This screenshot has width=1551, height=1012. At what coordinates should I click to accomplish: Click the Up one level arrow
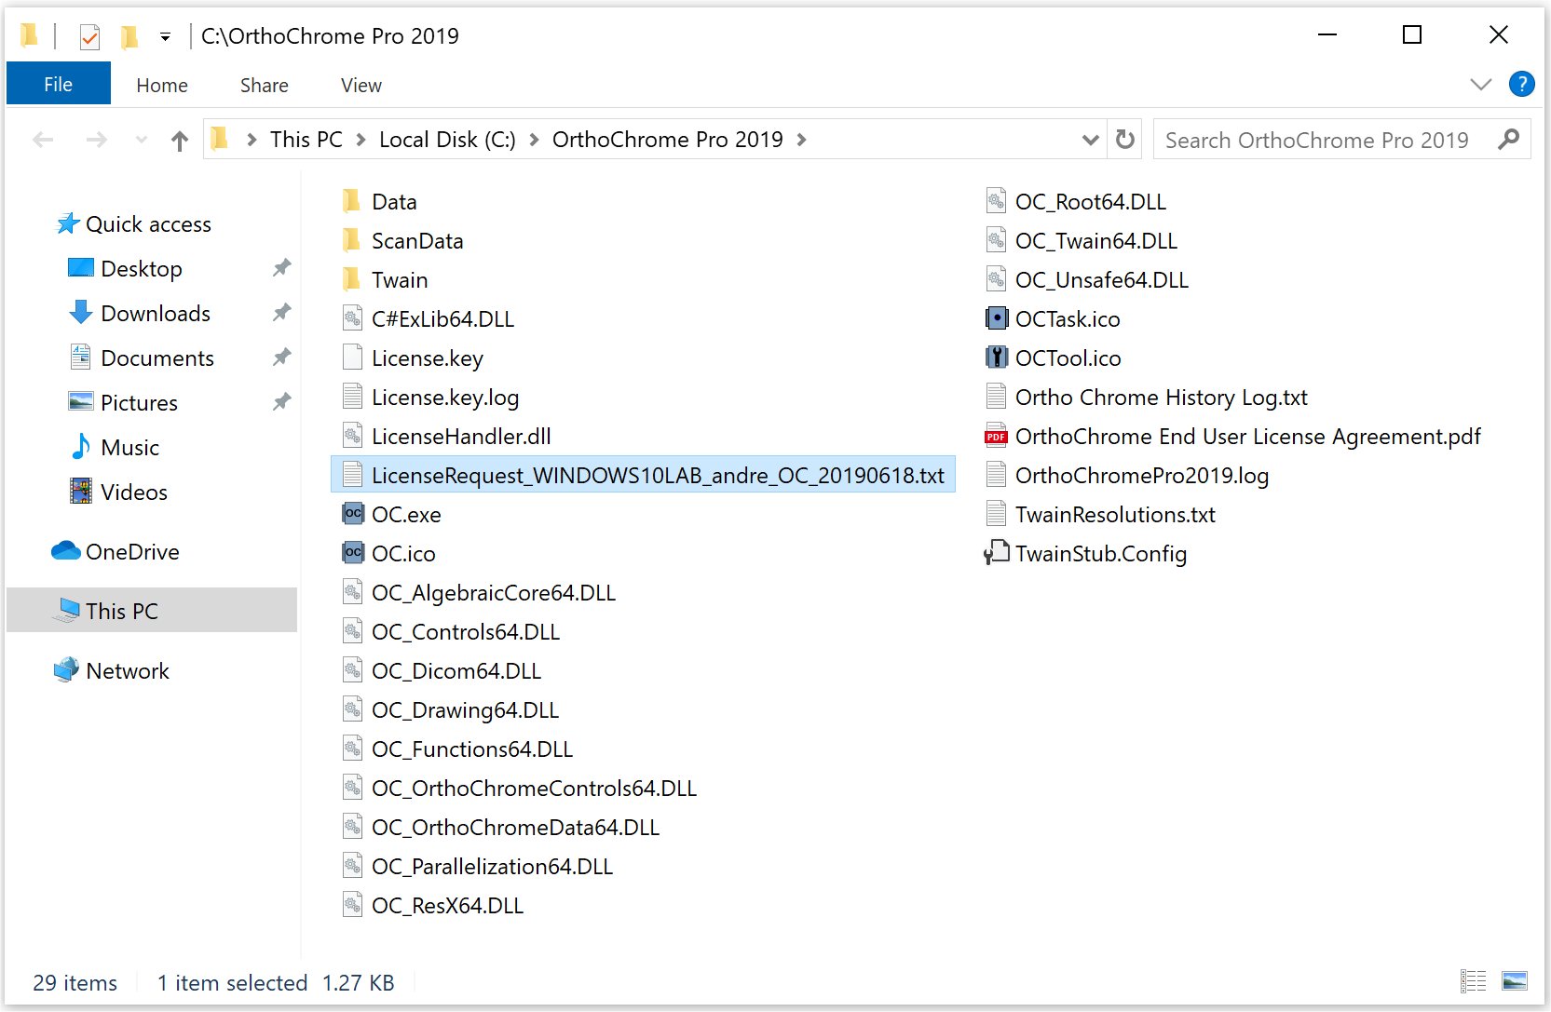(180, 141)
